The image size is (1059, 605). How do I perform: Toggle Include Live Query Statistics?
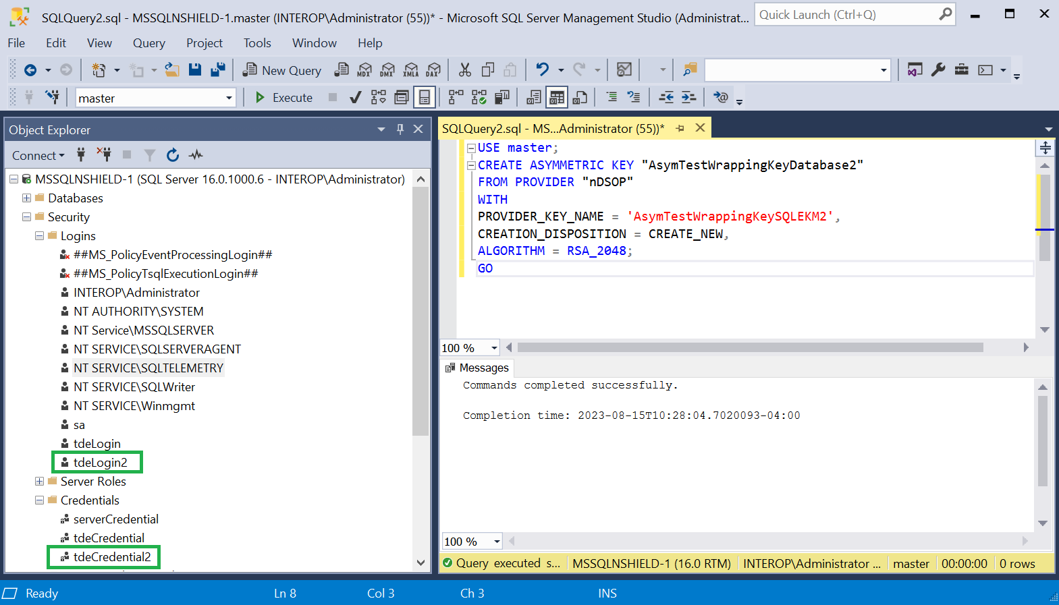click(479, 98)
